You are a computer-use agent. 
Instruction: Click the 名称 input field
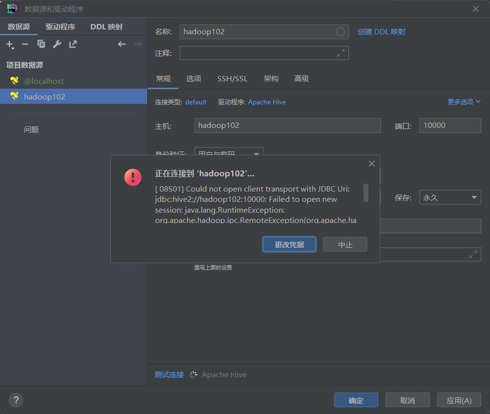pyautogui.click(x=264, y=32)
